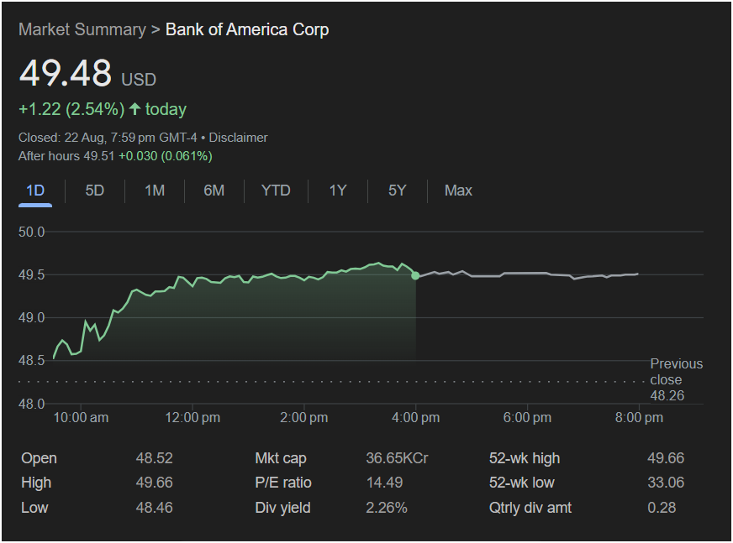
Task: Open the 1M range tab
Action: click(155, 191)
